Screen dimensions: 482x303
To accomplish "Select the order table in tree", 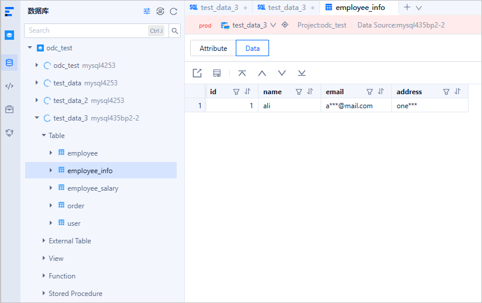I will [x=75, y=206].
